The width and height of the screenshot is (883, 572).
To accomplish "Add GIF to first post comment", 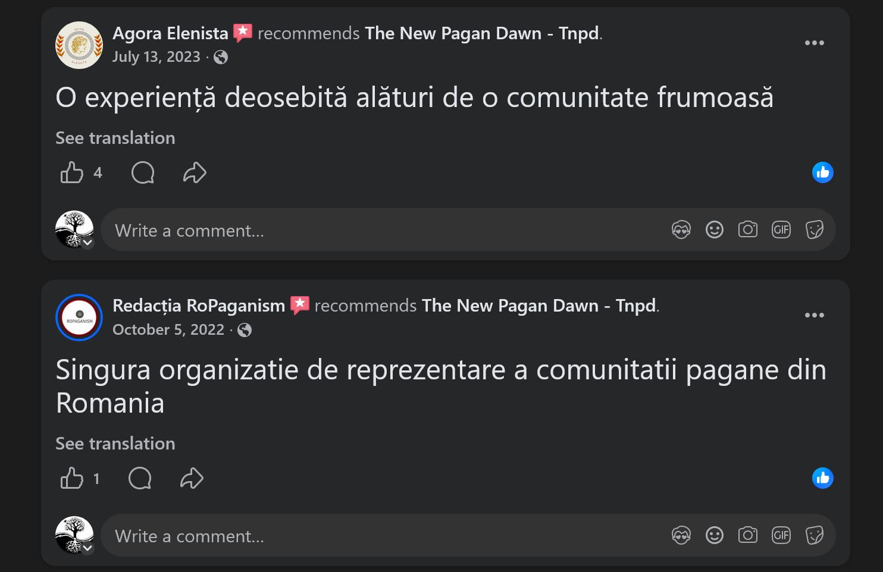I will [781, 230].
